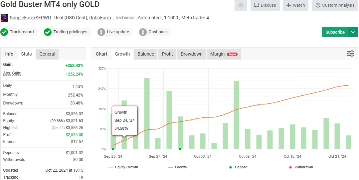This screenshot has width=359, height=180.
Task: Open the Drawdown chart tab
Action: (191, 54)
